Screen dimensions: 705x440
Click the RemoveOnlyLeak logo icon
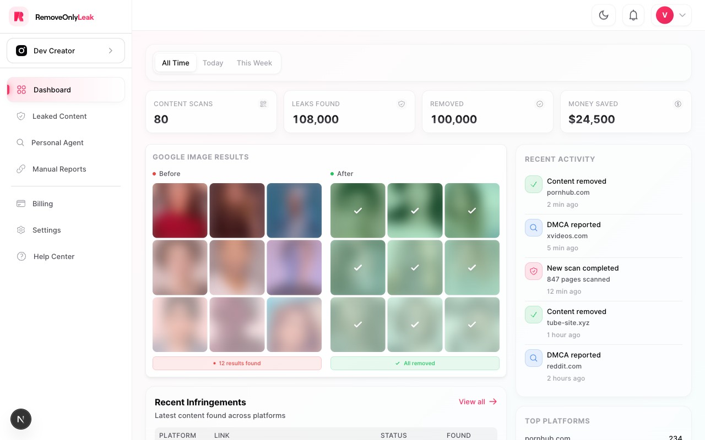click(x=19, y=16)
